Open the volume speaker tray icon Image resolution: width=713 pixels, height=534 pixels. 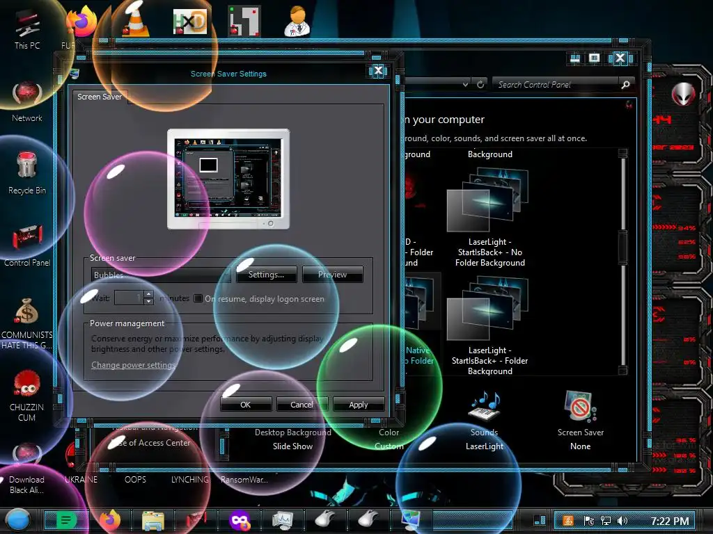click(622, 521)
